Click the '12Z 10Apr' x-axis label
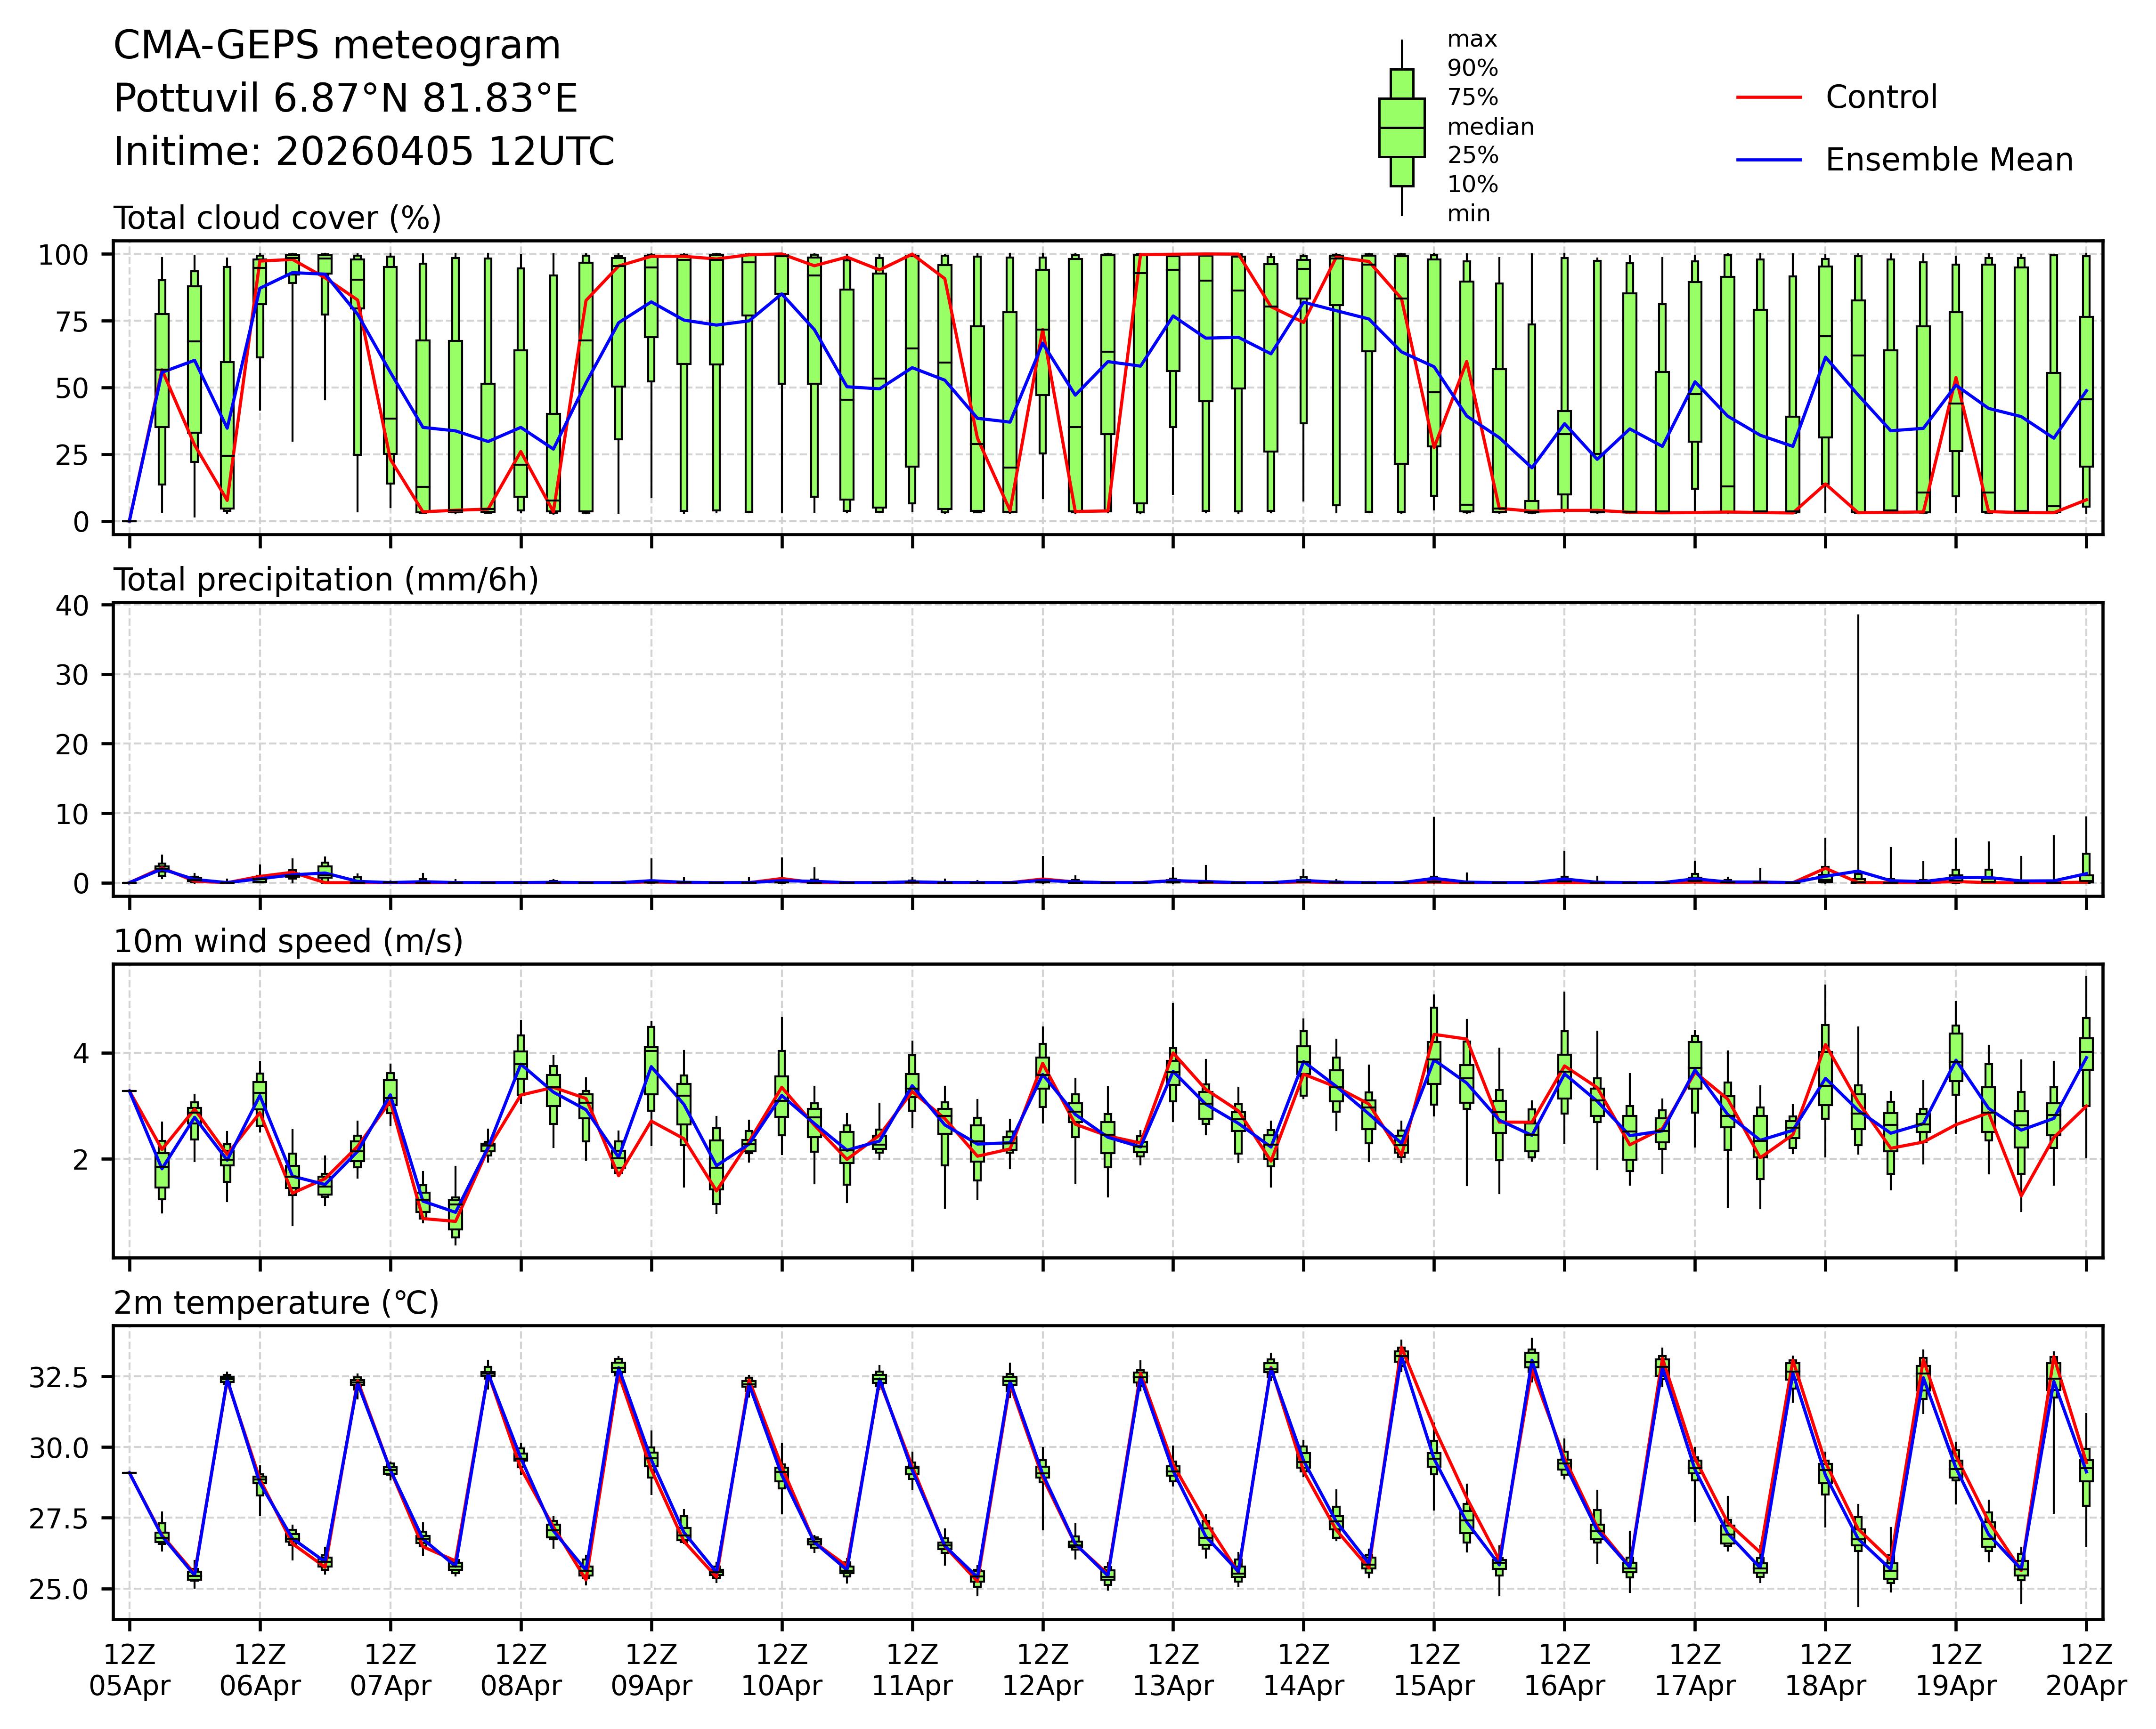Viewport: 2156px width, 1729px height. point(781,1669)
